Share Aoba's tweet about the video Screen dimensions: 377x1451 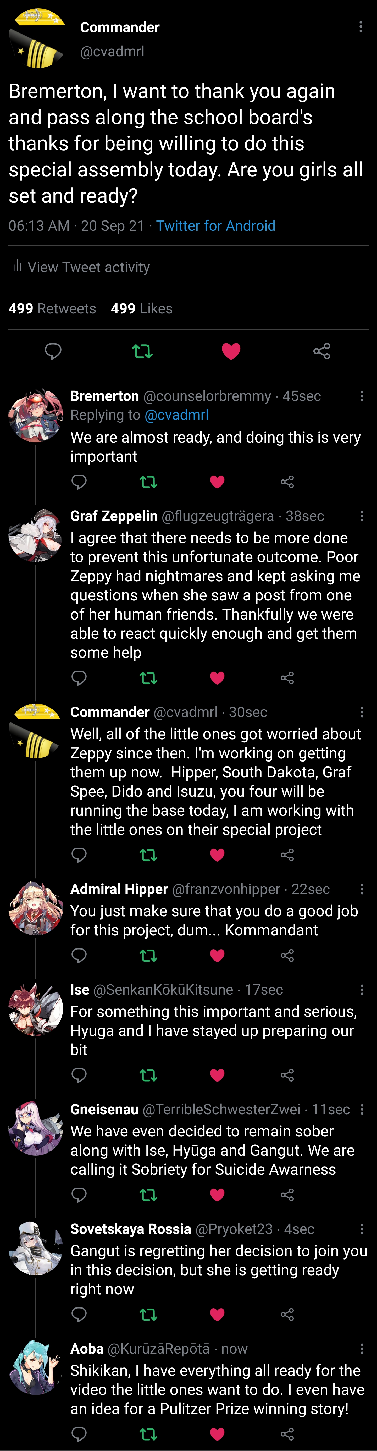(x=287, y=1434)
